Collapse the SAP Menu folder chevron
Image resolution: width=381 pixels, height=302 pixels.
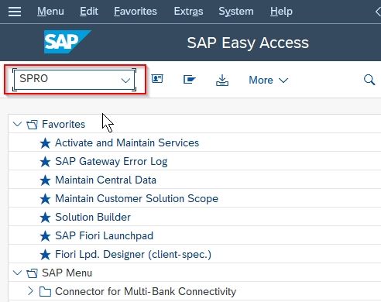[x=17, y=273]
